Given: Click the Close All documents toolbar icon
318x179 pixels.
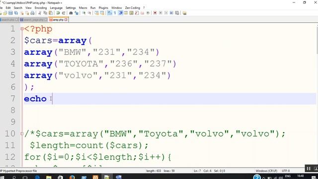Looking at the screenshot, I should [x=27, y=13].
